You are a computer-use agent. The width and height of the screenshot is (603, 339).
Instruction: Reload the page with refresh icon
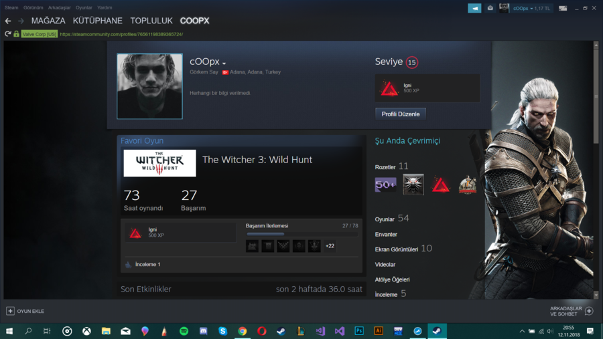click(x=7, y=34)
